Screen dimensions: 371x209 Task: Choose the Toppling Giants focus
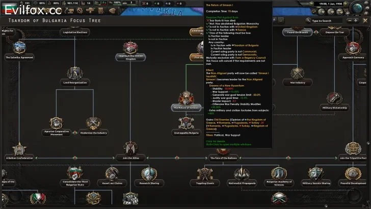click(205, 176)
